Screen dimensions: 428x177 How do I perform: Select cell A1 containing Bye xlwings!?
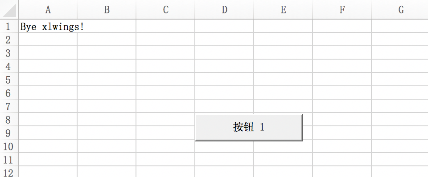pyautogui.click(x=48, y=26)
